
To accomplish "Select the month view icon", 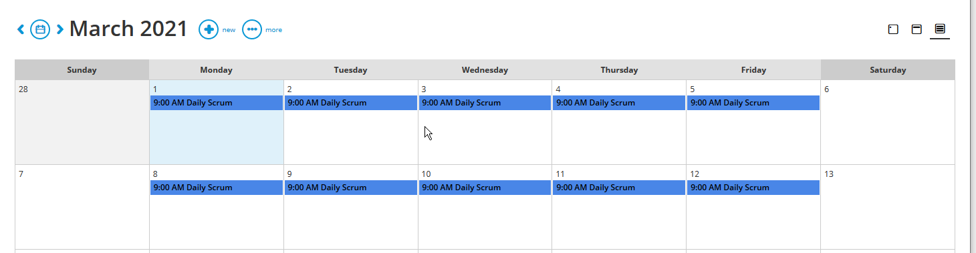I will point(940,29).
